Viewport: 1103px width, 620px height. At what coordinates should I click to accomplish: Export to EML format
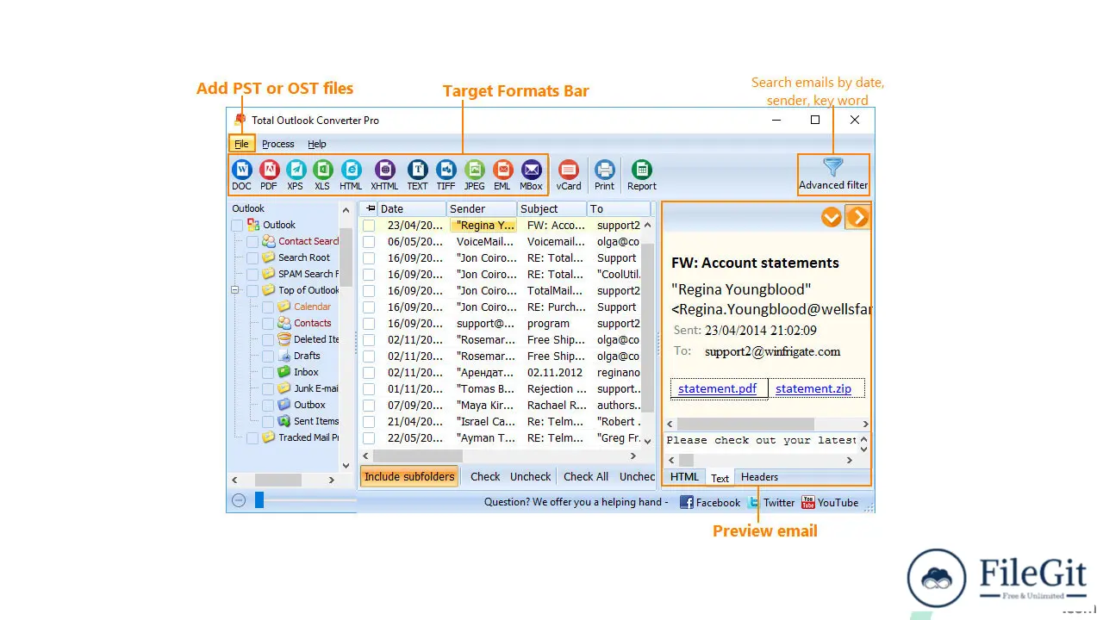coord(502,175)
